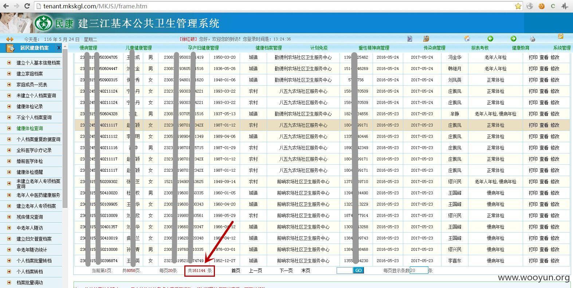Click the golden key icon at top right
This screenshot has height=288, width=573.
(x=561, y=36)
